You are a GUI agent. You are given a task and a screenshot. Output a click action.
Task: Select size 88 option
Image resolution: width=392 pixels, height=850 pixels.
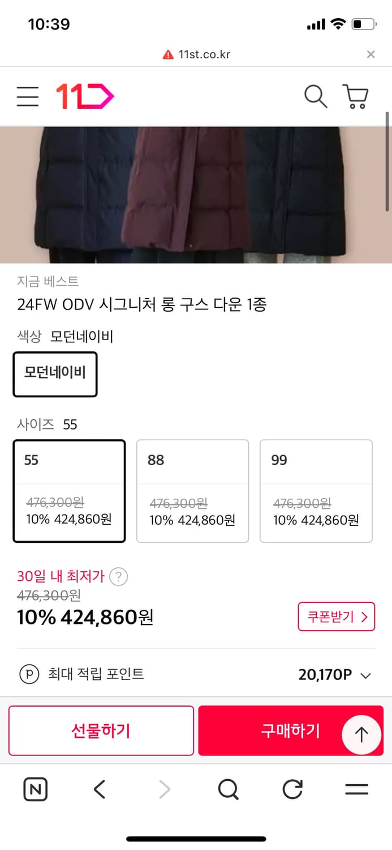(x=192, y=491)
